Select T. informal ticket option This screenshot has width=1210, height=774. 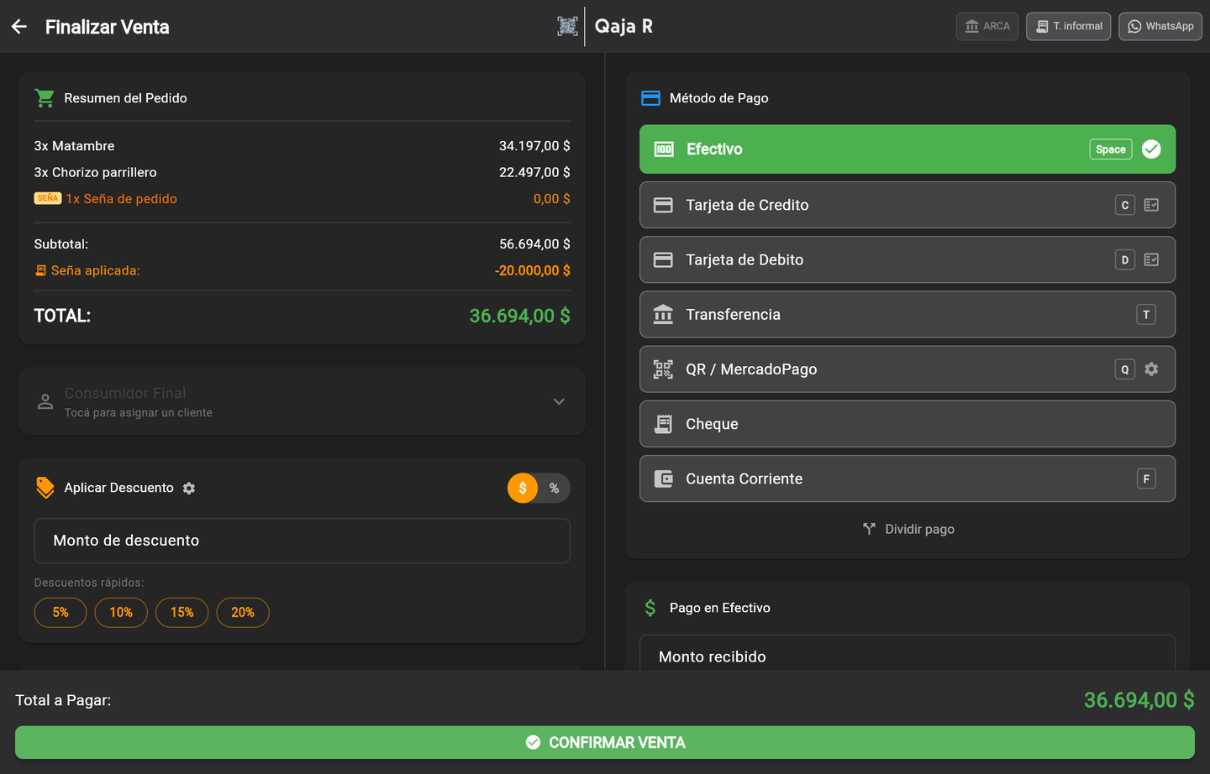click(x=1068, y=26)
